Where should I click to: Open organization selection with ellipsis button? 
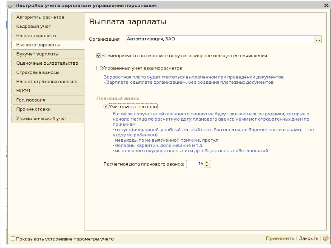click(318, 39)
